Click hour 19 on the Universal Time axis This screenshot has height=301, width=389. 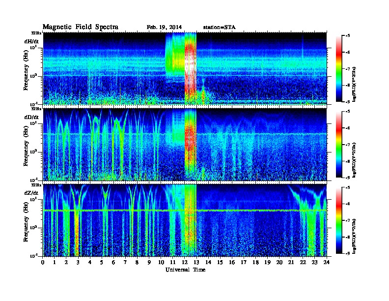(267, 263)
